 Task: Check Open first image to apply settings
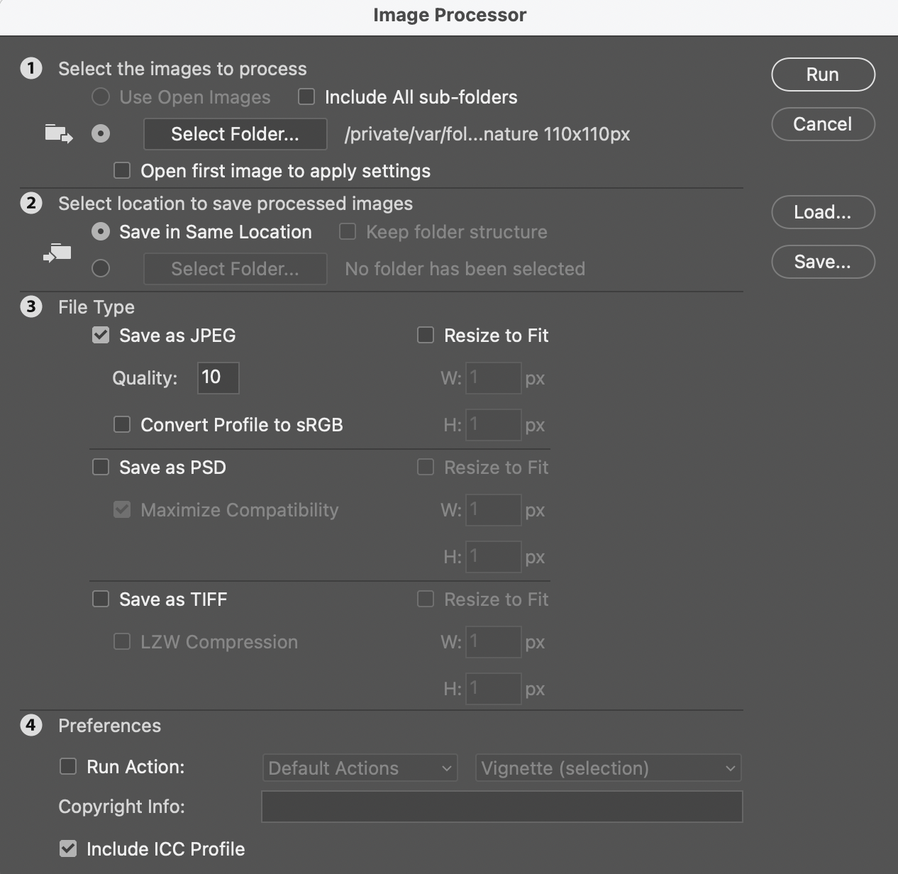pos(121,170)
